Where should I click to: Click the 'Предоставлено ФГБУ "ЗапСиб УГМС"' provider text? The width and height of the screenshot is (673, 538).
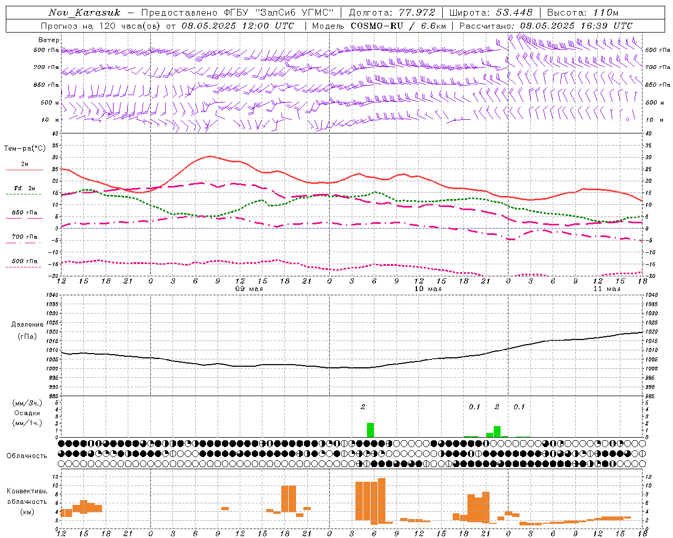[238, 13]
